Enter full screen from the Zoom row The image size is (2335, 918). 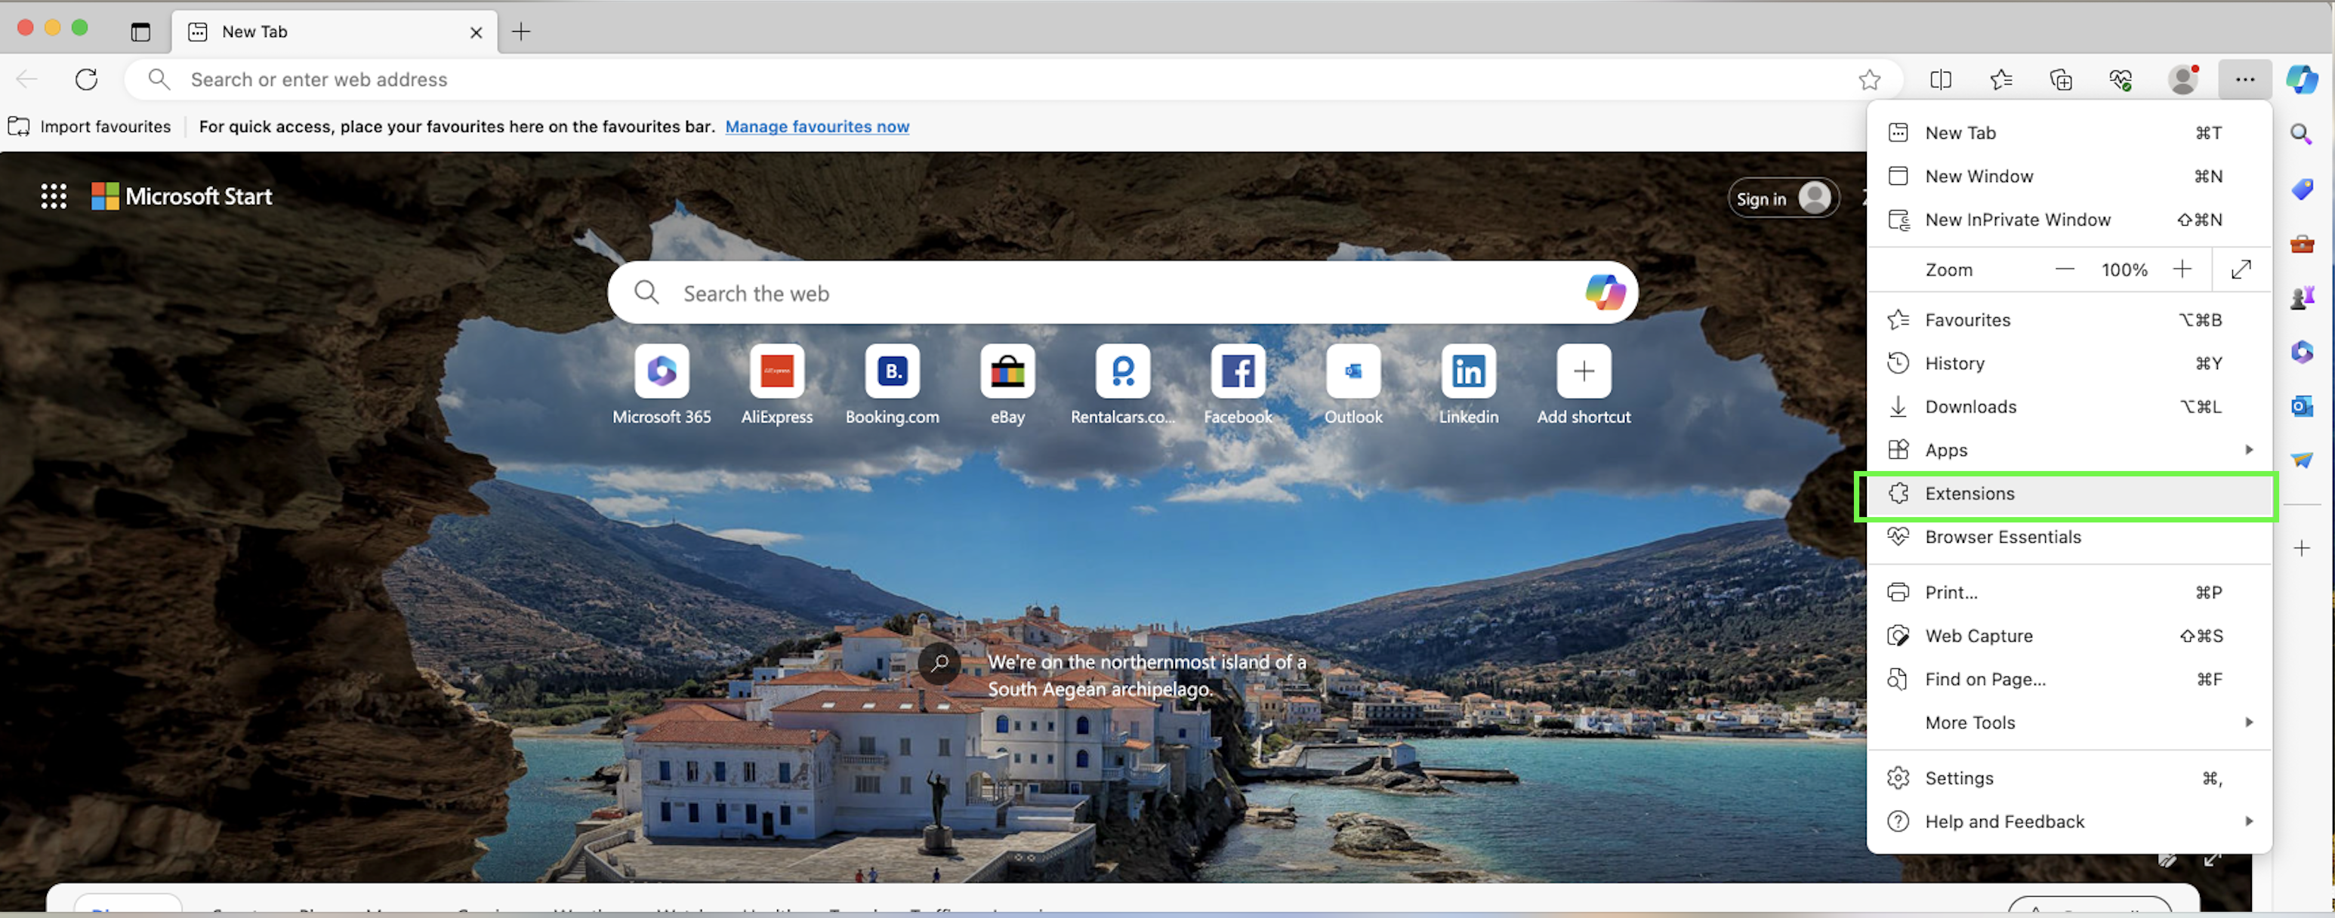coord(2241,270)
